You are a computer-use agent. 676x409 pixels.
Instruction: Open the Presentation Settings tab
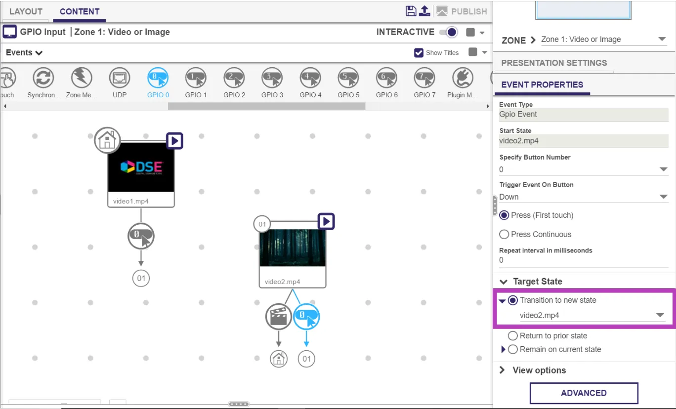[x=554, y=63]
